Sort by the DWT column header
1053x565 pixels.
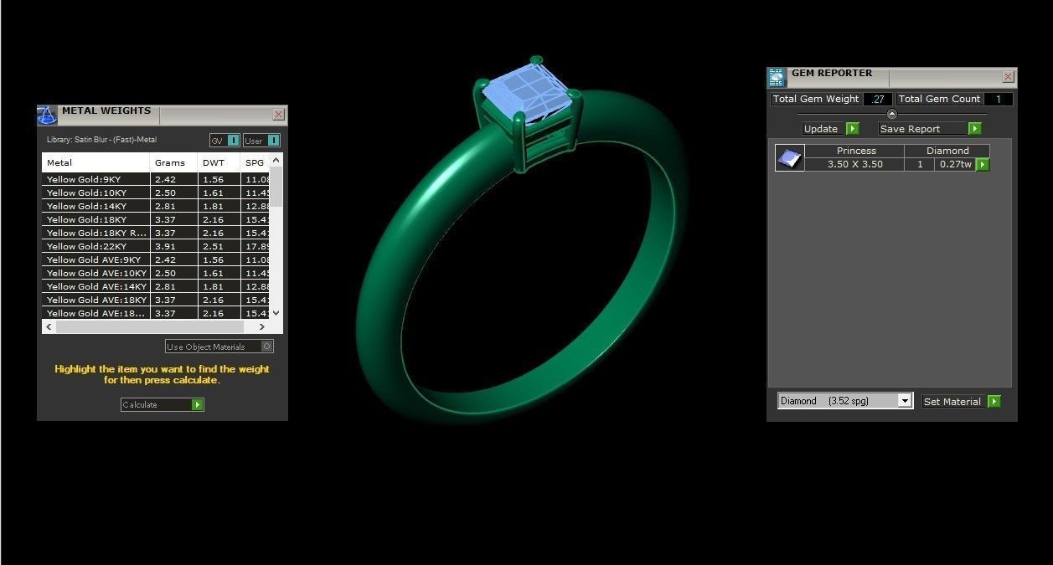[x=219, y=163]
